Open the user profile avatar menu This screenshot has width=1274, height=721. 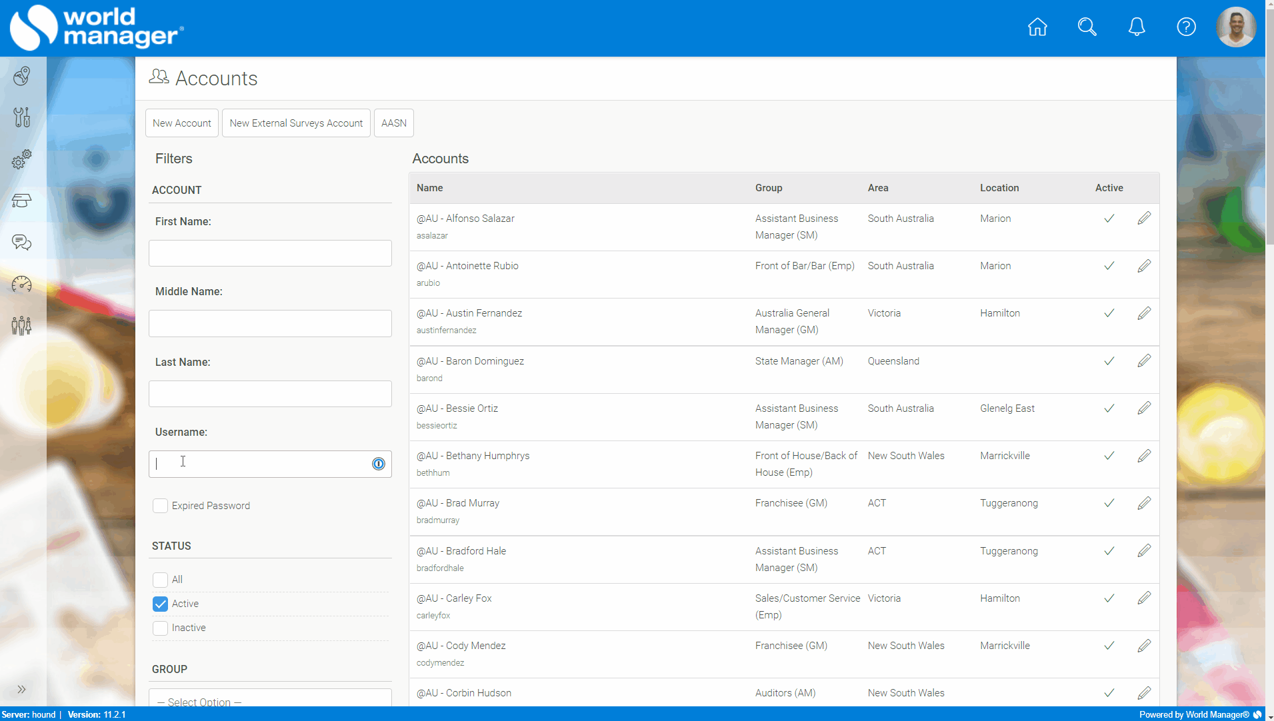1236,27
